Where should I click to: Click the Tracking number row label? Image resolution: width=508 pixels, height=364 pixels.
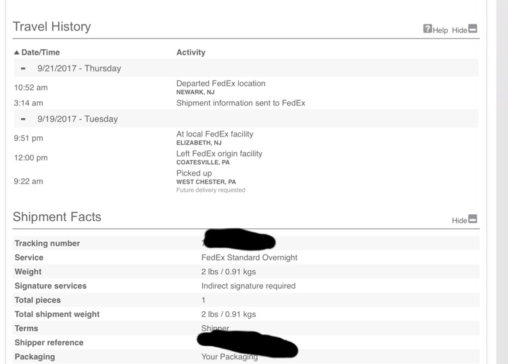tap(47, 243)
